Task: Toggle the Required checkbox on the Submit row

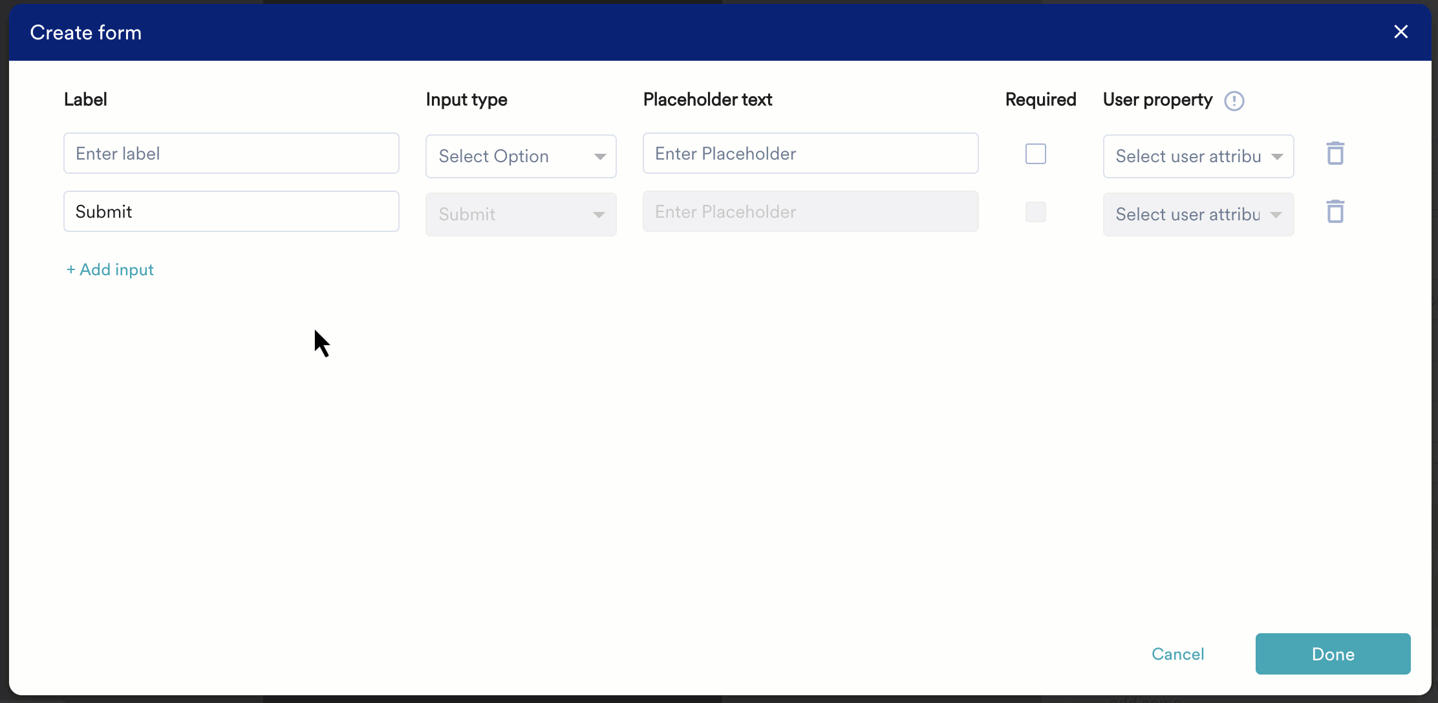Action: tap(1035, 212)
